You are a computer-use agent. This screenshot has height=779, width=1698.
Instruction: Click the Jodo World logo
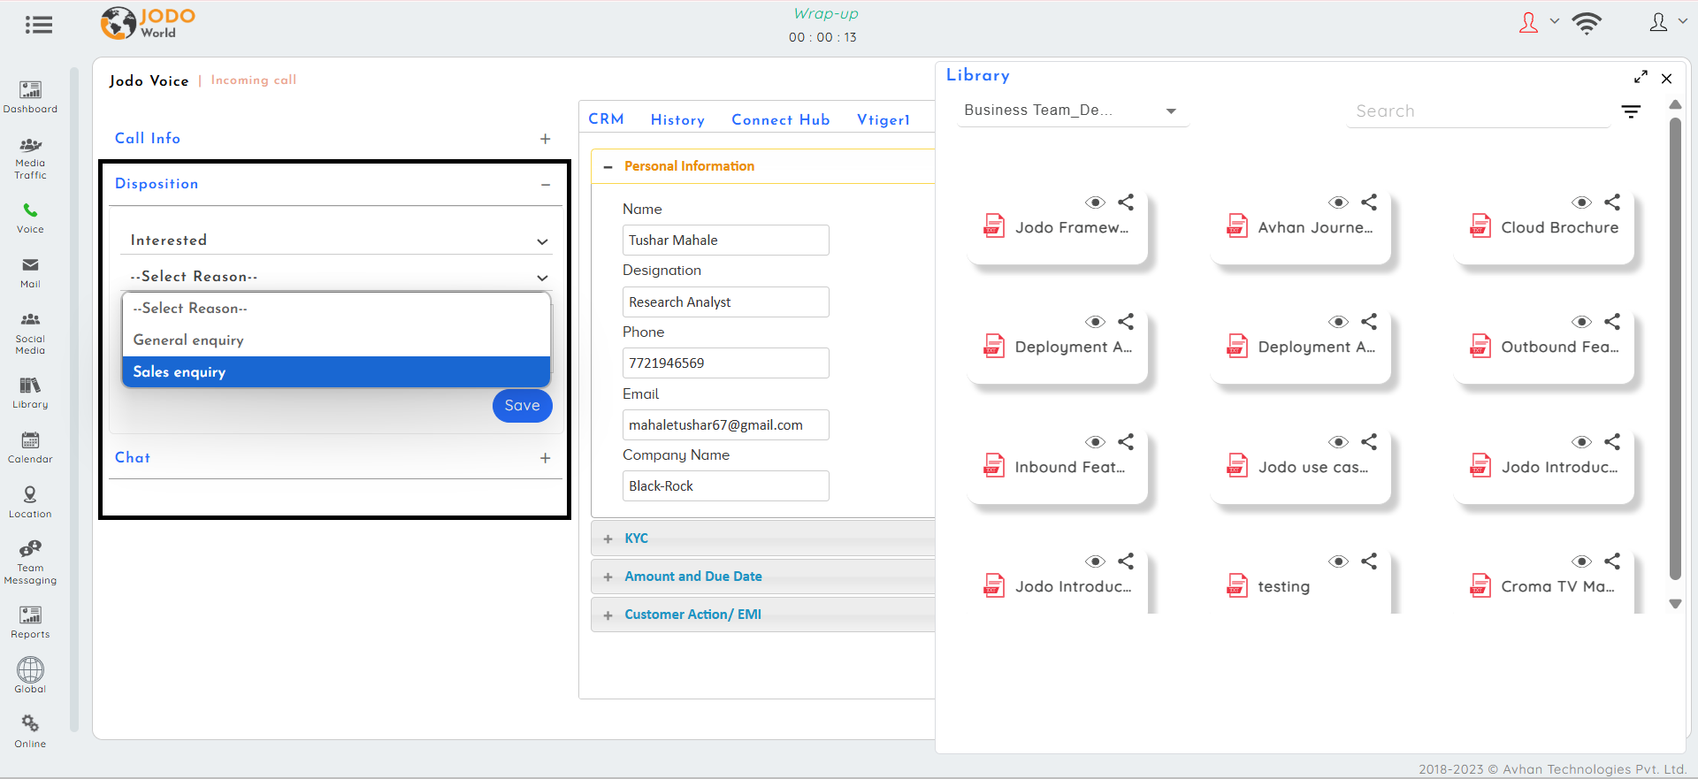[x=148, y=23]
